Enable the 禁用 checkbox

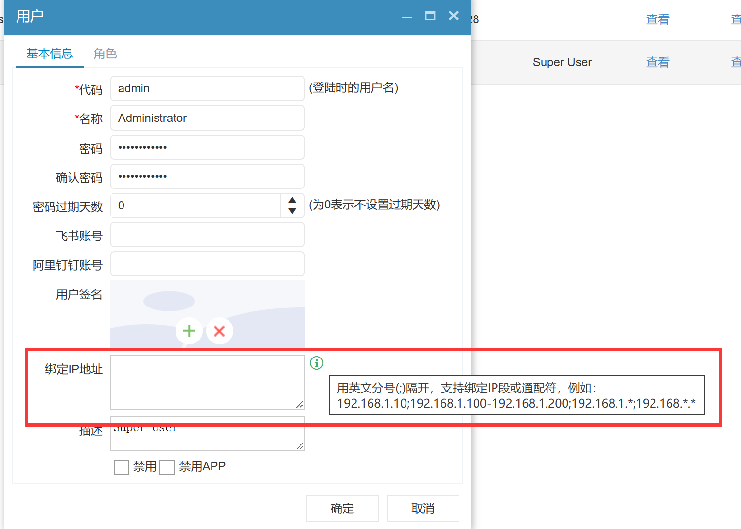122,467
